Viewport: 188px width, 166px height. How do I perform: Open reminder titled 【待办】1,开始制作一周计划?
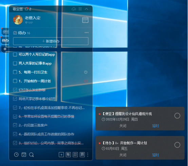[x=125, y=143]
